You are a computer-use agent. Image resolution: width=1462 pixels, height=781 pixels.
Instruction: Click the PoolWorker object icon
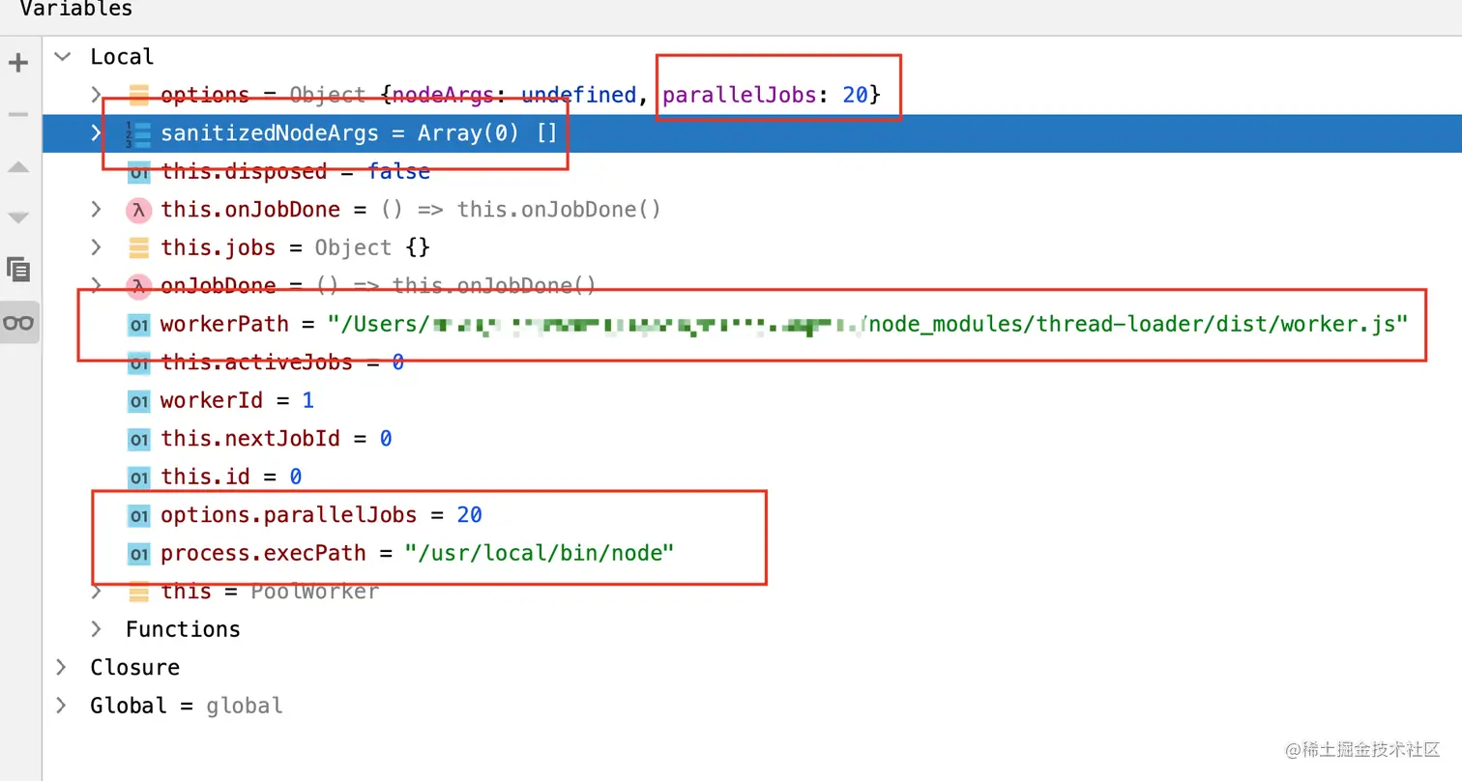coord(139,591)
